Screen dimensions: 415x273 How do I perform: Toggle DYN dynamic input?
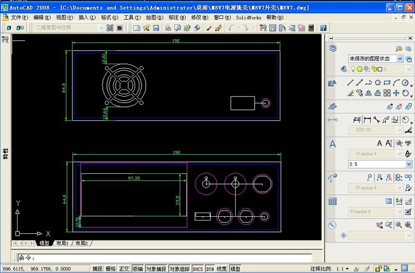tap(210, 269)
